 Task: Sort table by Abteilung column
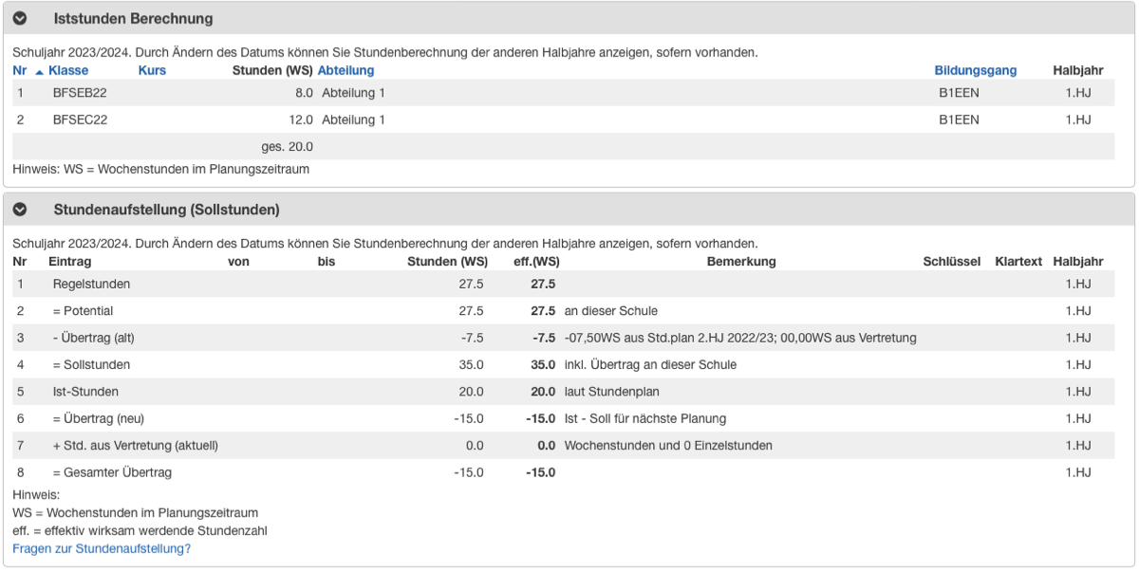tap(346, 70)
